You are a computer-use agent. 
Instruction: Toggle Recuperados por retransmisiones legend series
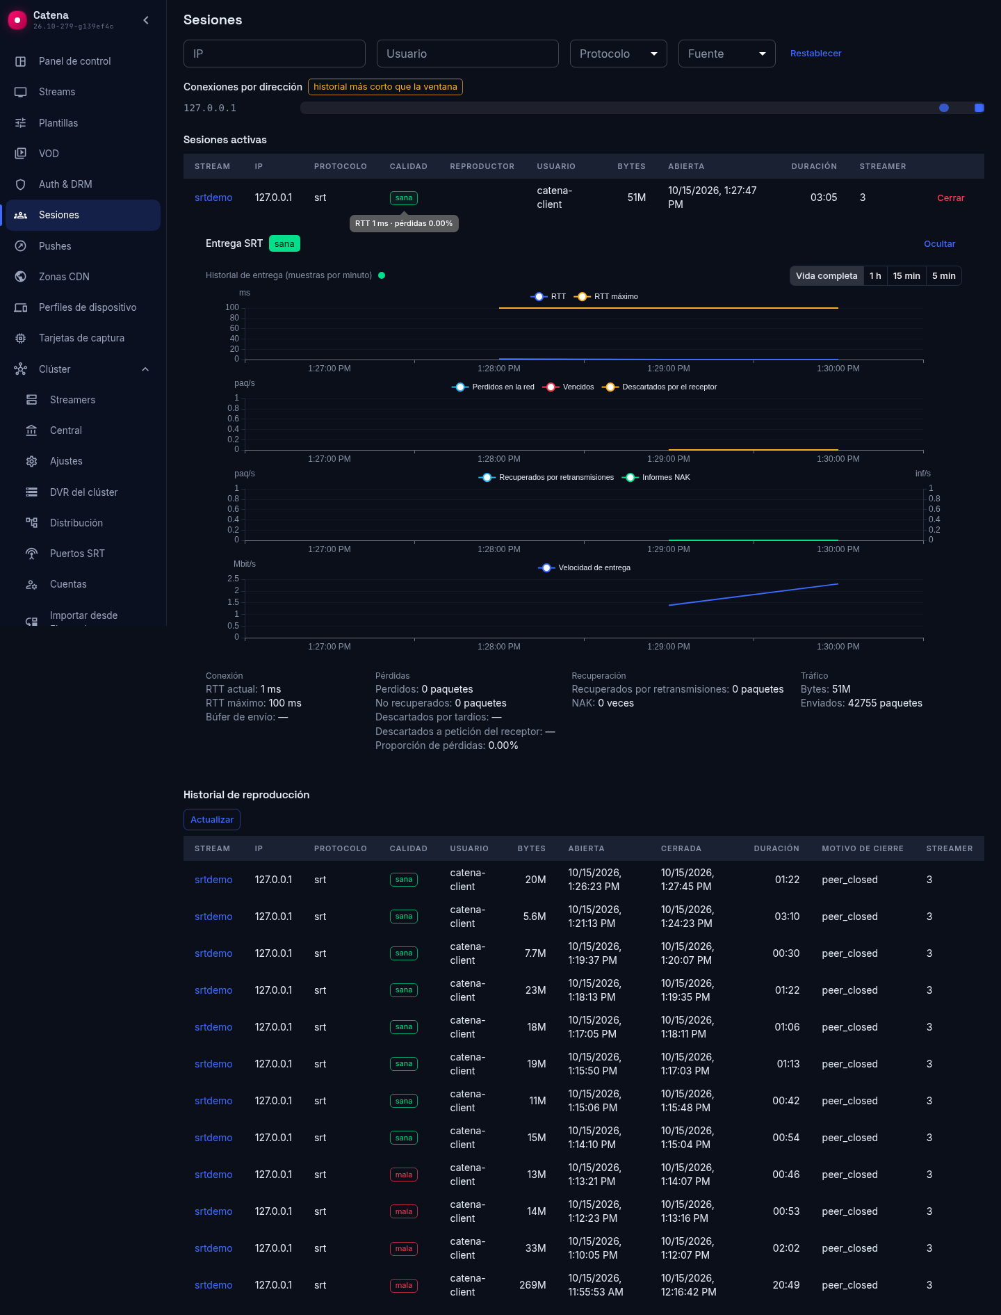pos(546,477)
